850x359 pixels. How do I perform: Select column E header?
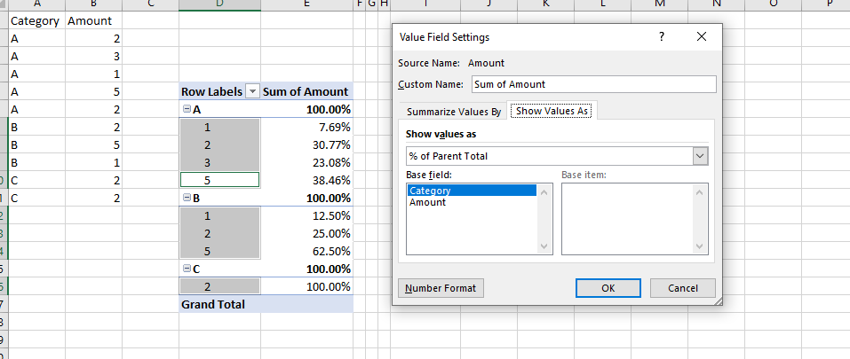[306, 4]
